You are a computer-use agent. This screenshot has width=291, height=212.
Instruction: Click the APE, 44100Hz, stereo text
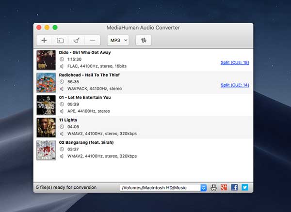89,111
